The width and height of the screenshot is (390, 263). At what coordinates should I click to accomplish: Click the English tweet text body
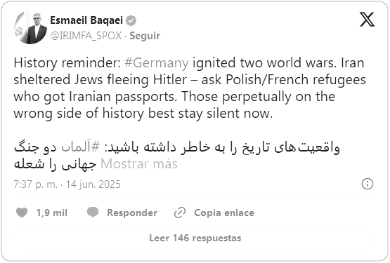[x=190, y=88]
